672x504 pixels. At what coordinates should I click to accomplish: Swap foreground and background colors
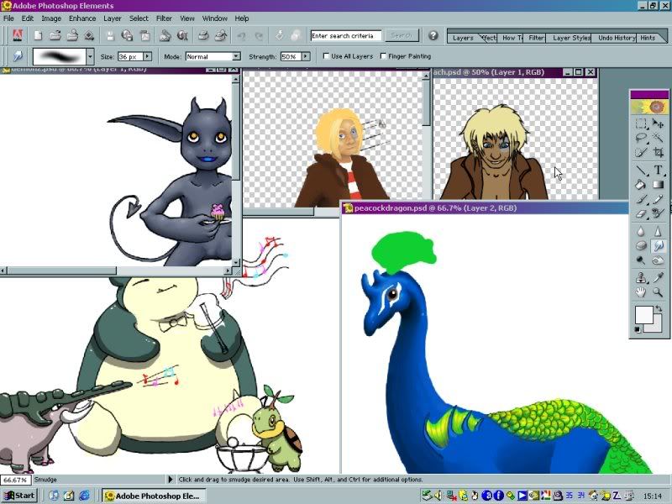coord(659,308)
